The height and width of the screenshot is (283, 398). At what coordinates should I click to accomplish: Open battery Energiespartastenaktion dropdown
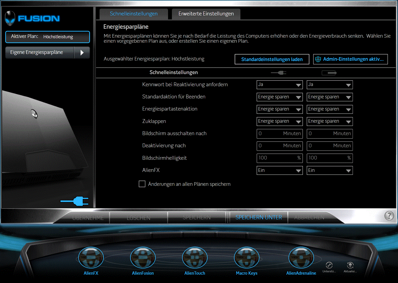click(330, 109)
